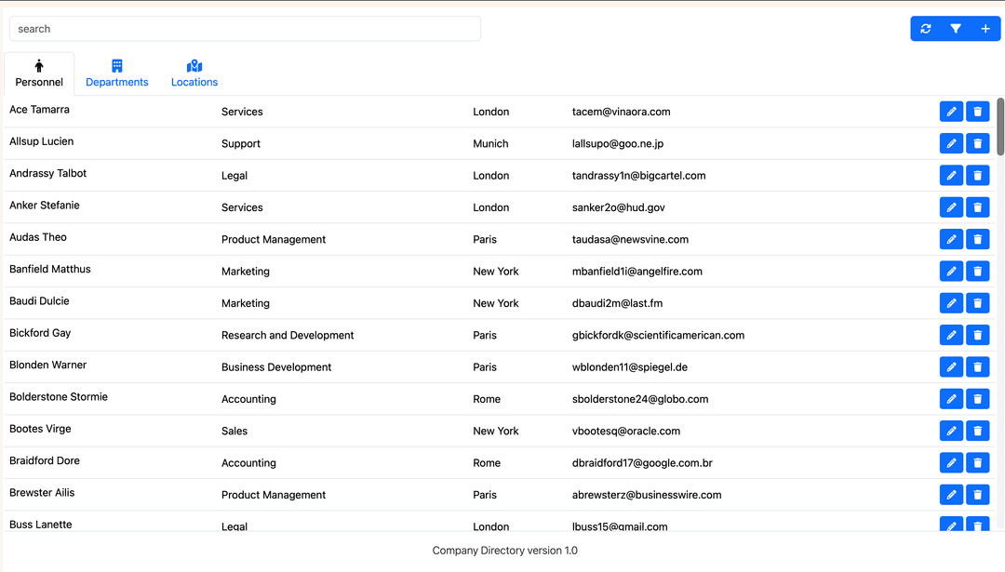
Task: Open the filter funnel button
Action: (x=956, y=29)
